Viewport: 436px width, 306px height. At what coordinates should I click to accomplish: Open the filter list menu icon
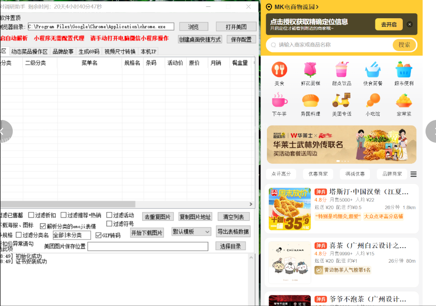pyautogui.click(x=414, y=174)
